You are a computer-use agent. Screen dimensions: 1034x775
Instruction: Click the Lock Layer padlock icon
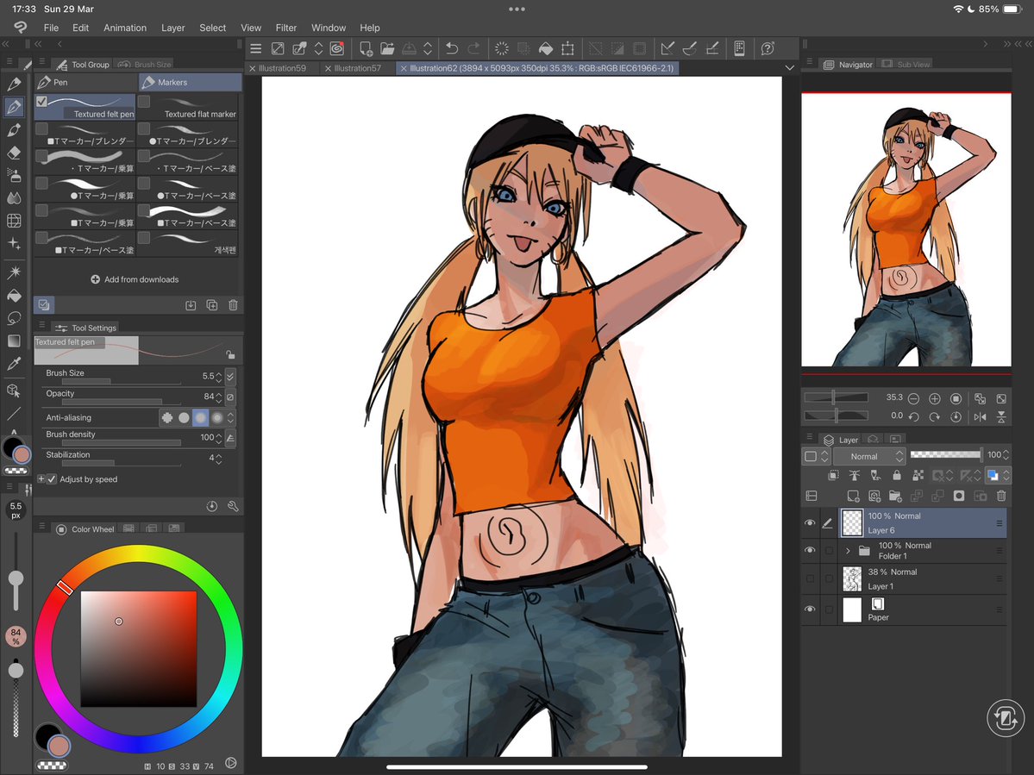[896, 475]
